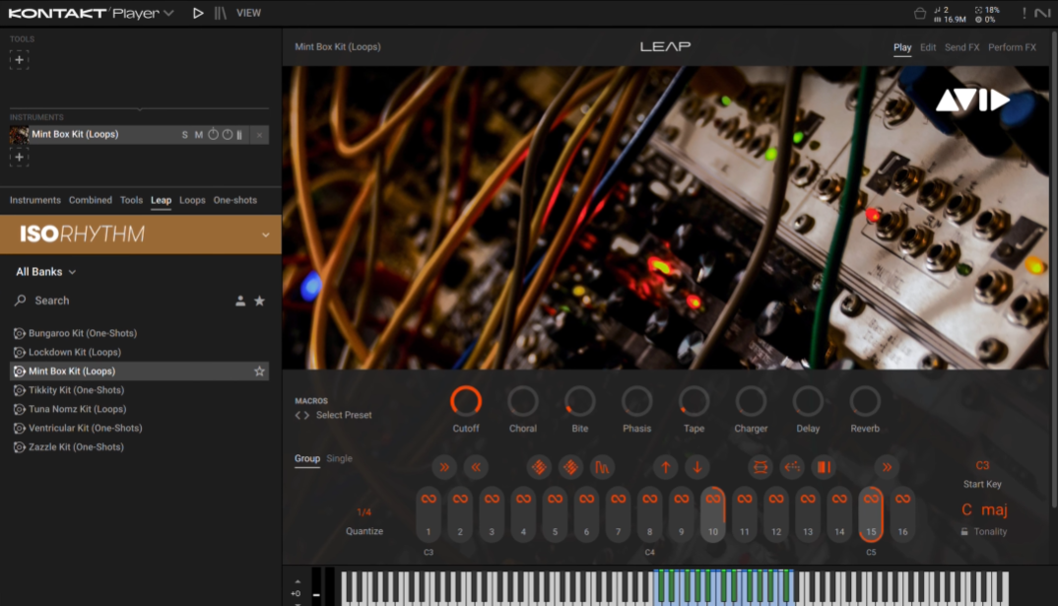This screenshot has width=1058, height=606.
Task: Turn up the Cutoff macro knob
Action: pyautogui.click(x=466, y=404)
